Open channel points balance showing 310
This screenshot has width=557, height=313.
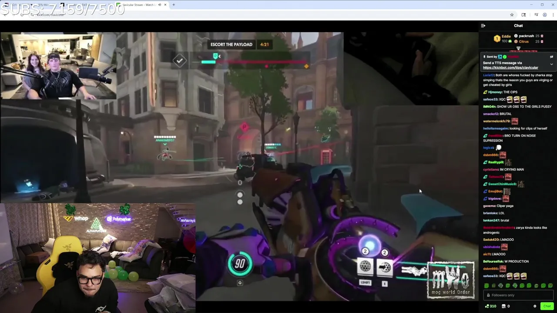pos(490,306)
